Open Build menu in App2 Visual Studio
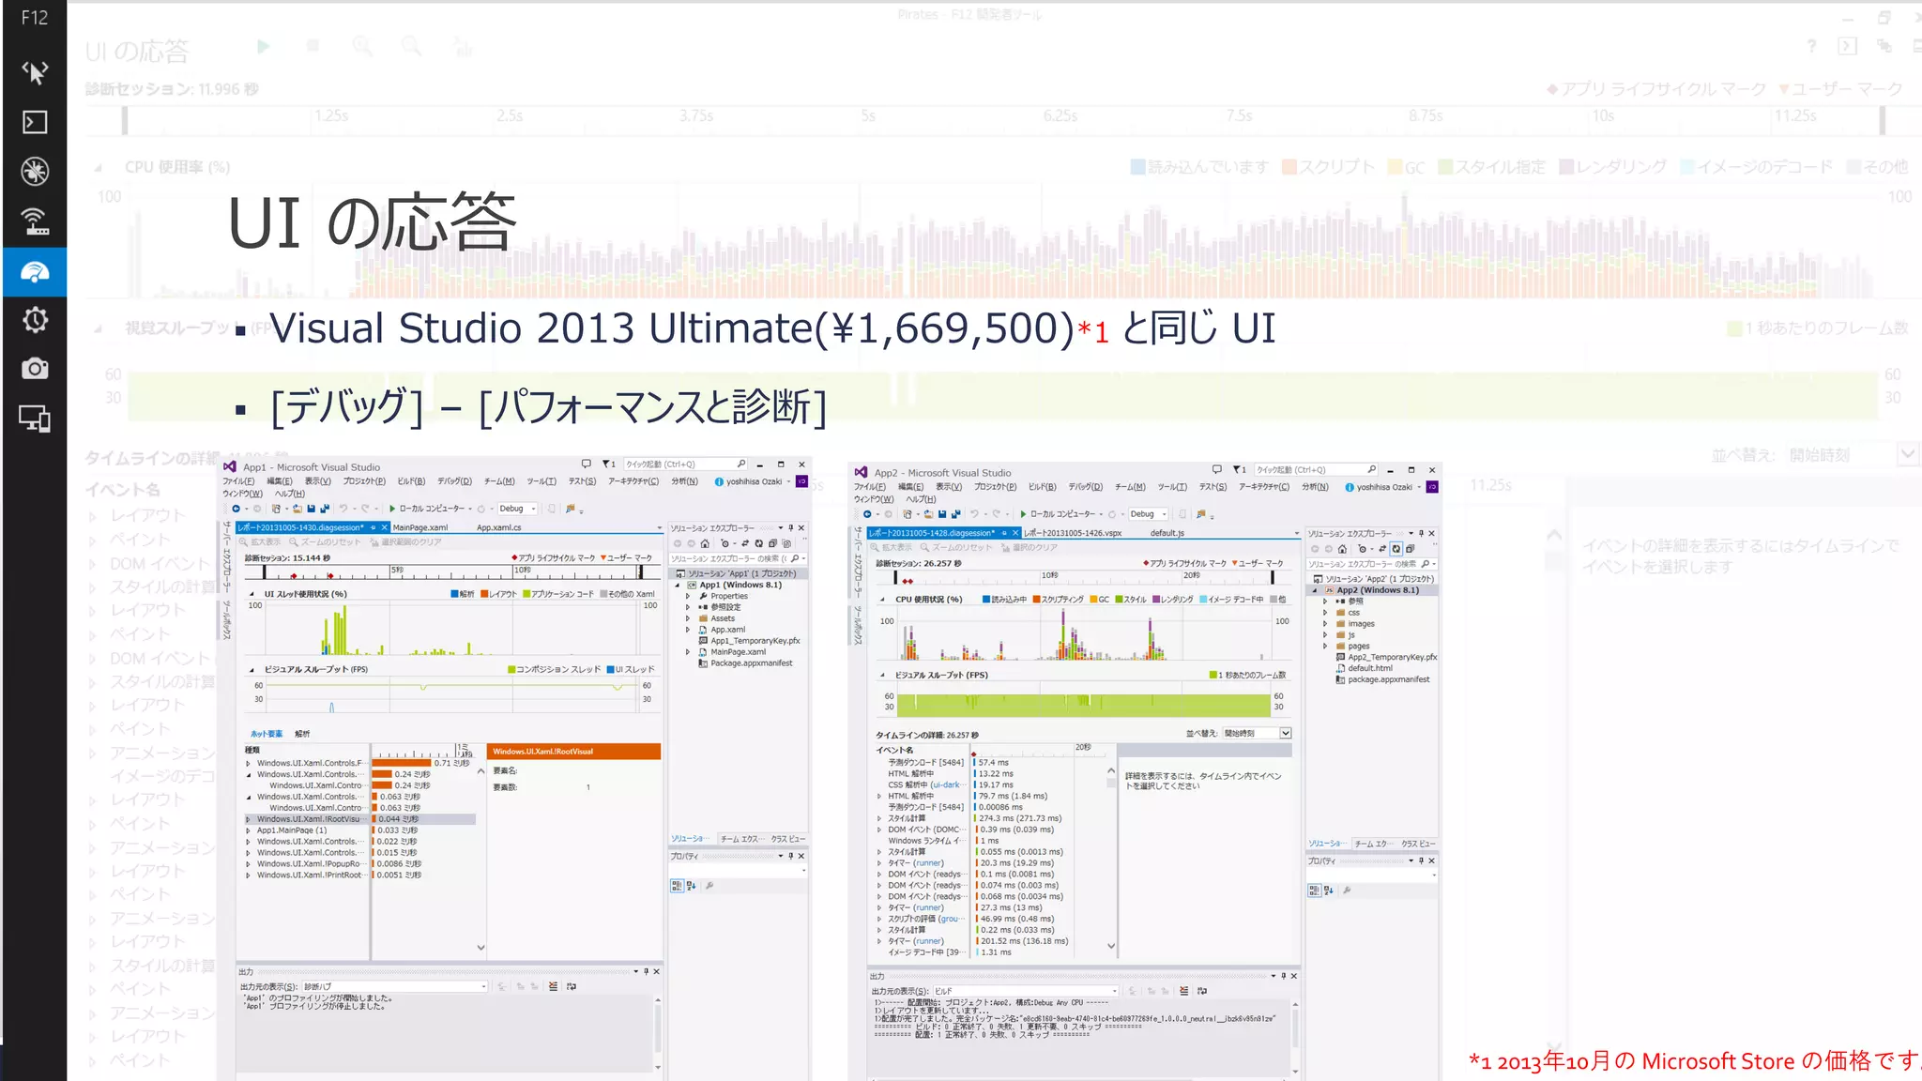Viewport: 1922px width, 1081px height. [1042, 487]
